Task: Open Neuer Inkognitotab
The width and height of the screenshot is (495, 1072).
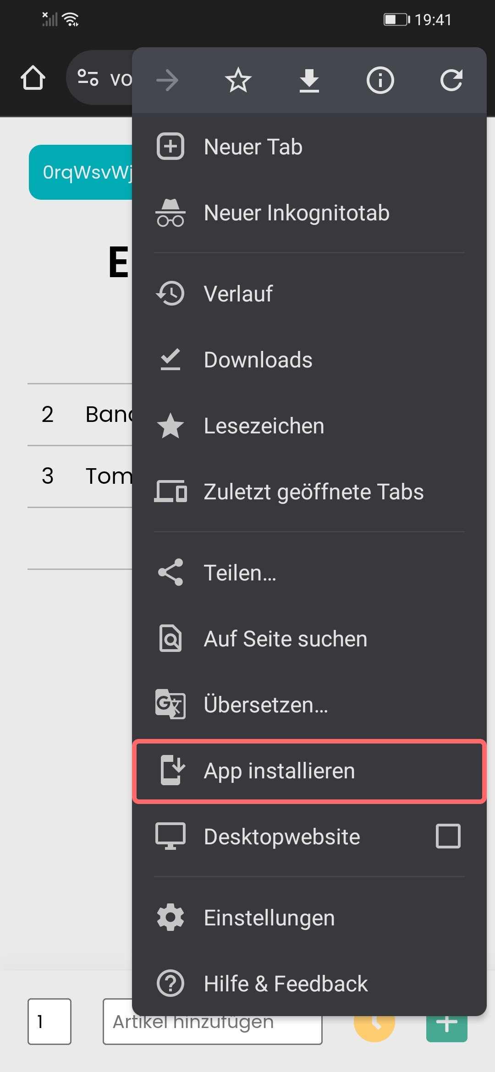Action: click(x=309, y=213)
